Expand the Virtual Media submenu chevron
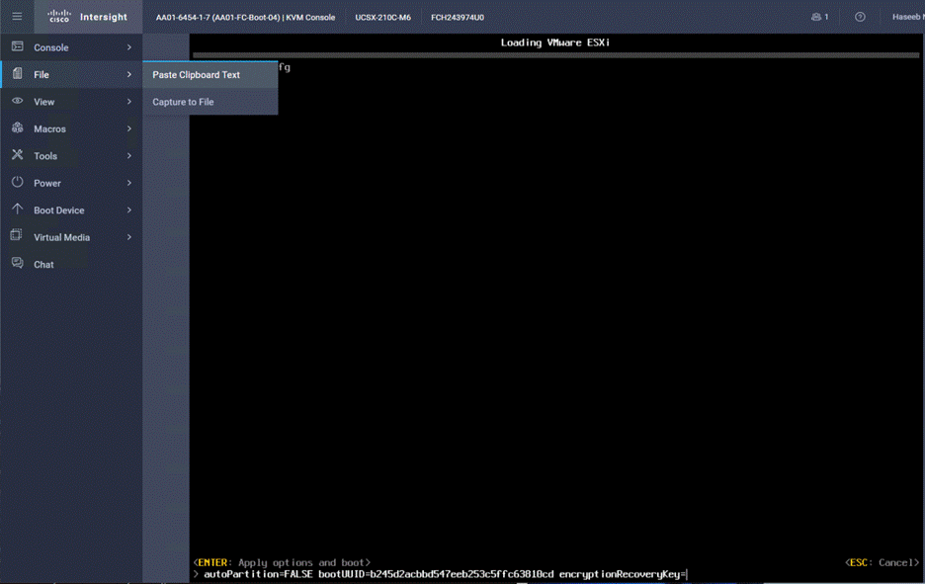 tap(128, 237)
